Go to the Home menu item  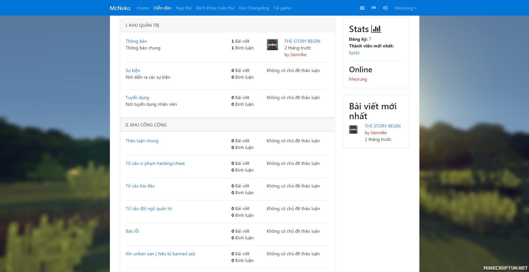[143, 8]
